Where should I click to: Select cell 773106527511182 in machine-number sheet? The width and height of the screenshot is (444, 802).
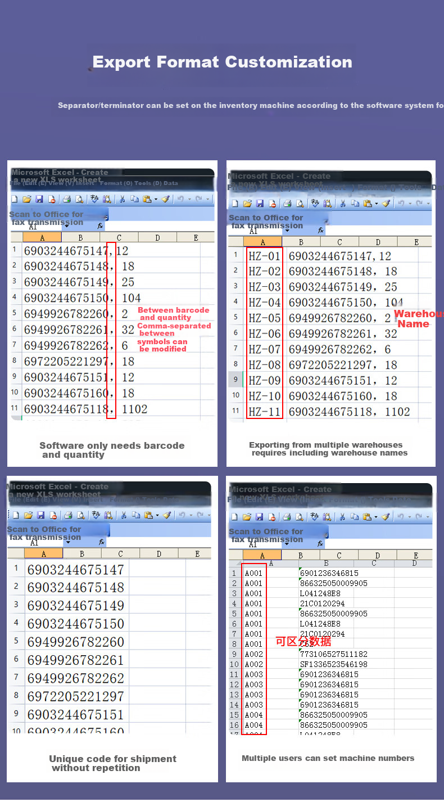[334, 655]
